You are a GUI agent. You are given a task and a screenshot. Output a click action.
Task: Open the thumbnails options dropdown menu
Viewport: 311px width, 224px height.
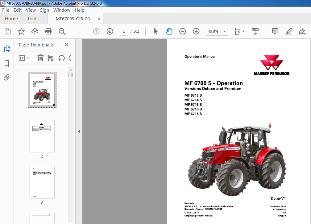[24, 58]
